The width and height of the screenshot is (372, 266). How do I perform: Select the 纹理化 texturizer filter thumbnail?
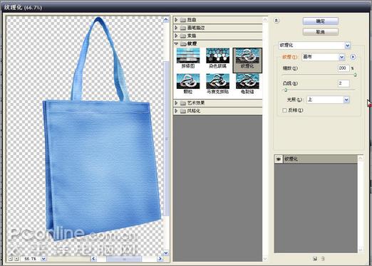(247, 60)
